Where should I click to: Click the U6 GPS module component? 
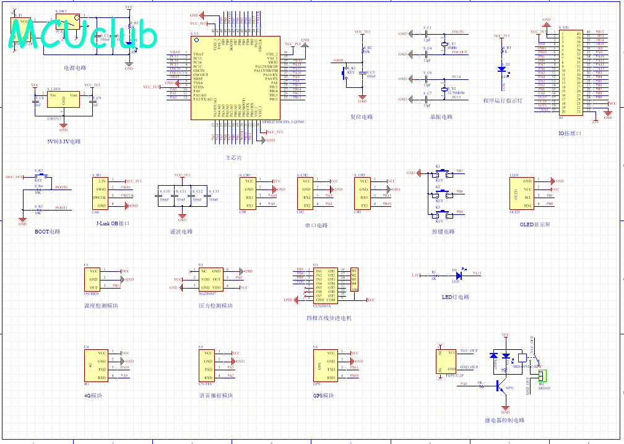tap(325, 365)
